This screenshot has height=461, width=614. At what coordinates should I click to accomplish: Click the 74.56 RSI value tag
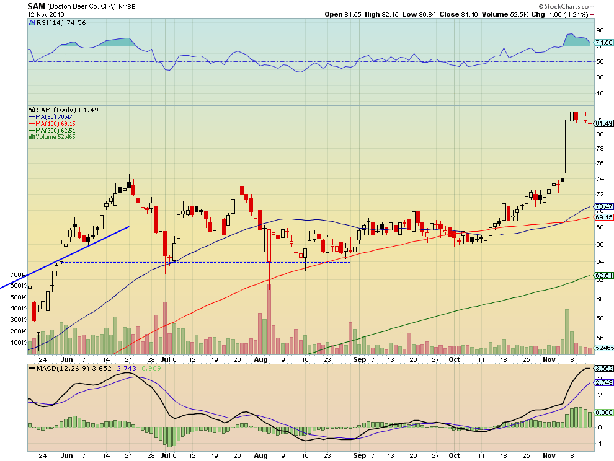coord(603,42)
